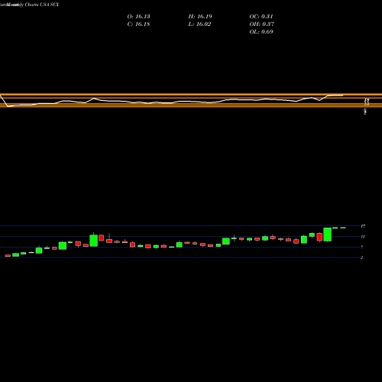Click the 17 price axis label

point(363,226)
